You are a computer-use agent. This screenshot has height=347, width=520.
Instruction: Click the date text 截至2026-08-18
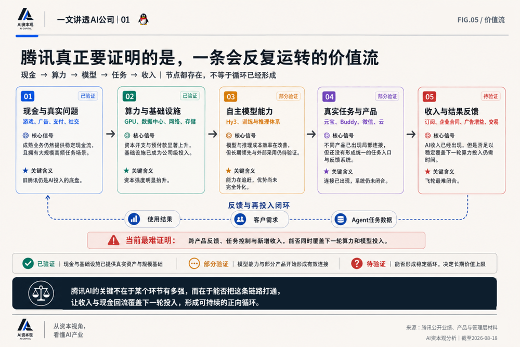click(479, 338)
